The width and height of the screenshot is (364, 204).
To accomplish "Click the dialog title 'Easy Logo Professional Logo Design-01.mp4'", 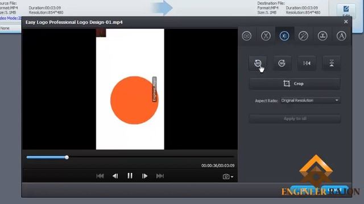I will [x=74, y=22].
